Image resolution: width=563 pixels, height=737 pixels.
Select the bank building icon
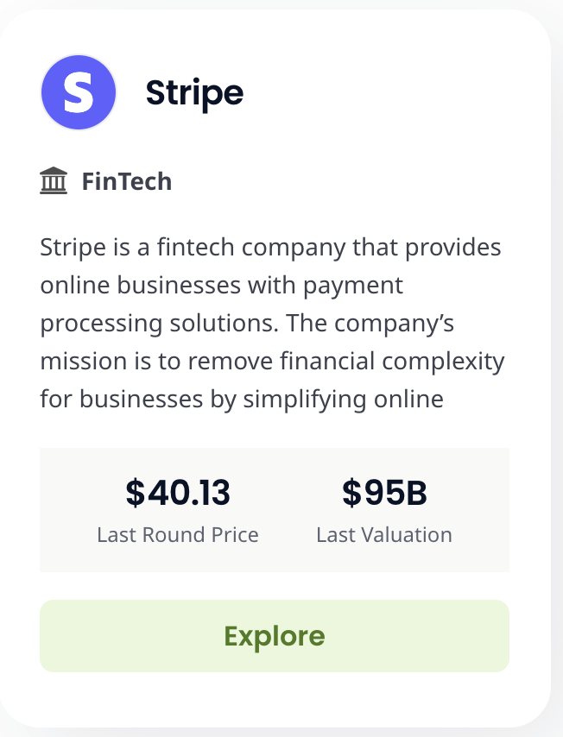(54, 181)
